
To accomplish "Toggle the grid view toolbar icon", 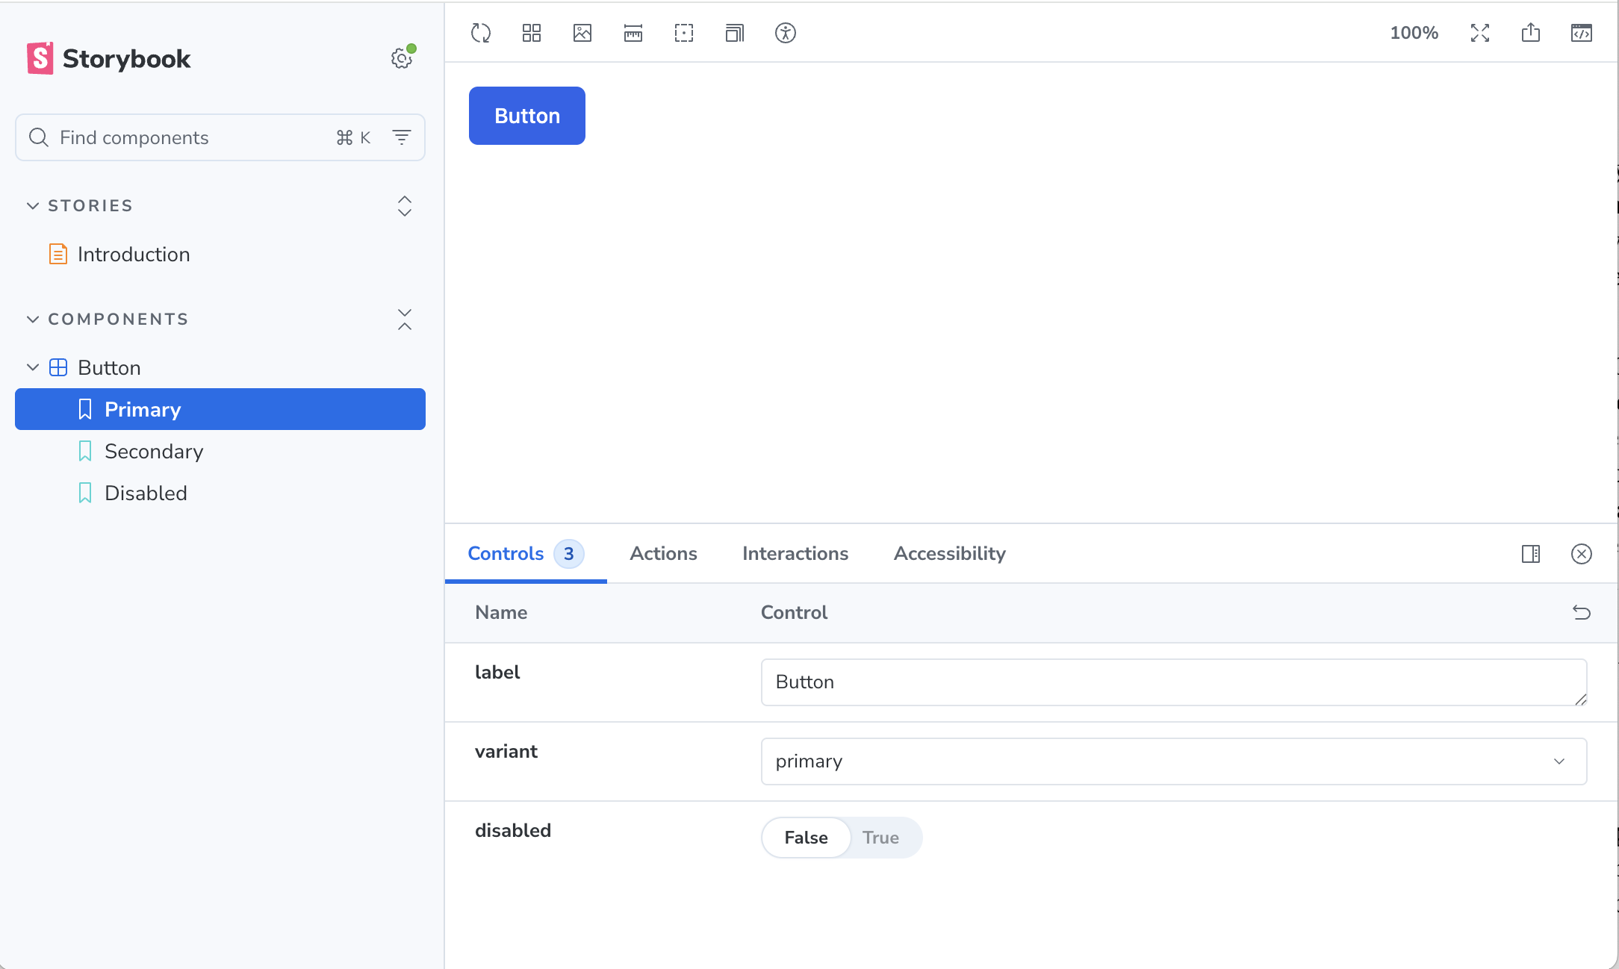I will point(532,33).
